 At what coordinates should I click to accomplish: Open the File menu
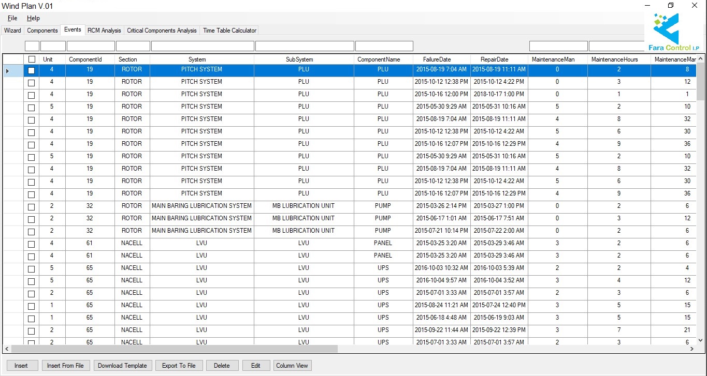coord(12,18)
